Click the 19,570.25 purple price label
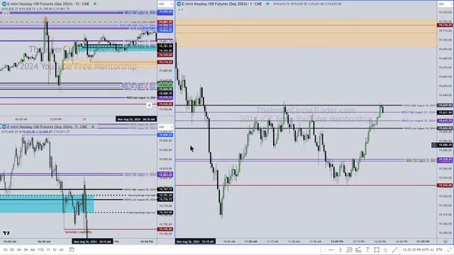454x255 pixels. pyautogui.click(x=445, y=160)
